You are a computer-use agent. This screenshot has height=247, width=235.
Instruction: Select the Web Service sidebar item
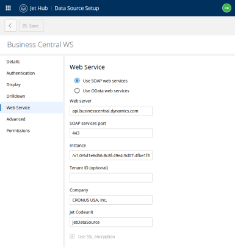32,108
